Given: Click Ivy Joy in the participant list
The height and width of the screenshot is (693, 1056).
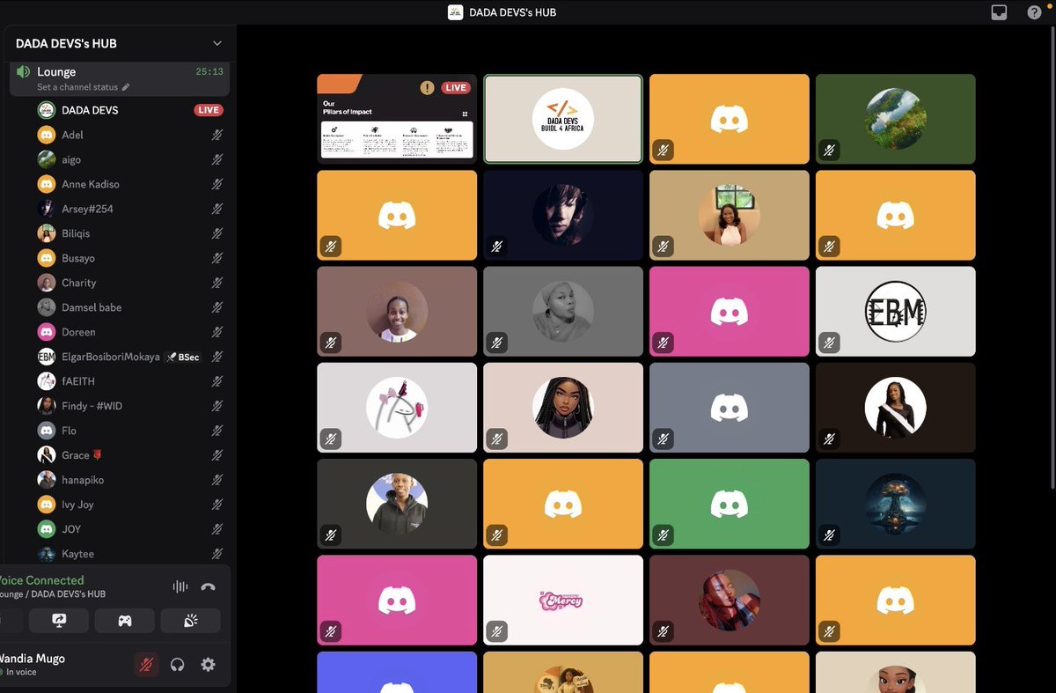Looking at the screenshot, I should [x=128, y=505].
